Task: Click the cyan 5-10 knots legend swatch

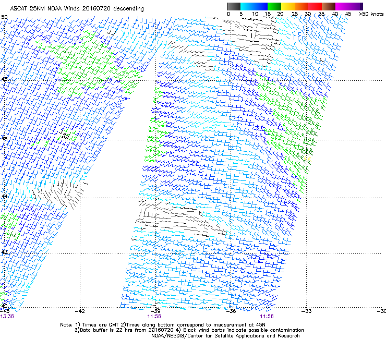Action: pyautogui.click(x=247, y=6)
